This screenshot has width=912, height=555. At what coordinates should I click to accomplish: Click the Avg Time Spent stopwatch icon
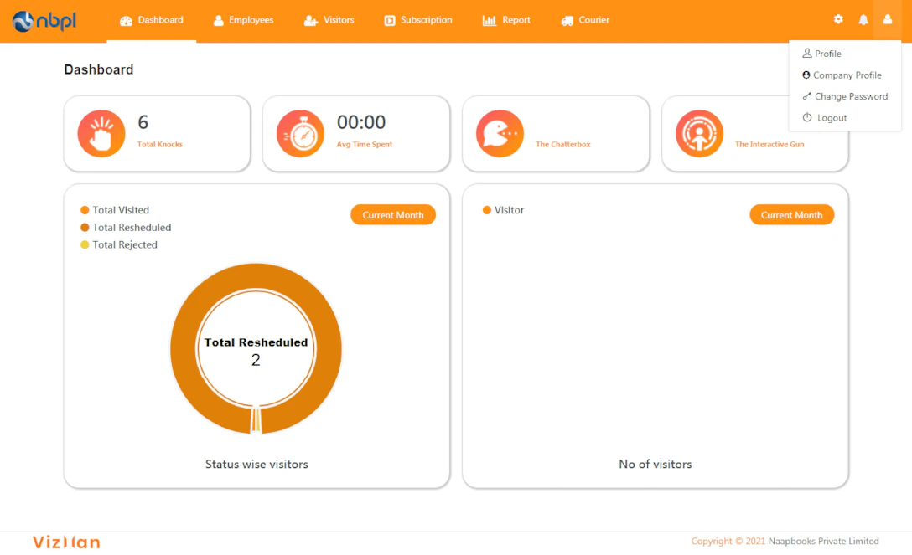[301, 134]
